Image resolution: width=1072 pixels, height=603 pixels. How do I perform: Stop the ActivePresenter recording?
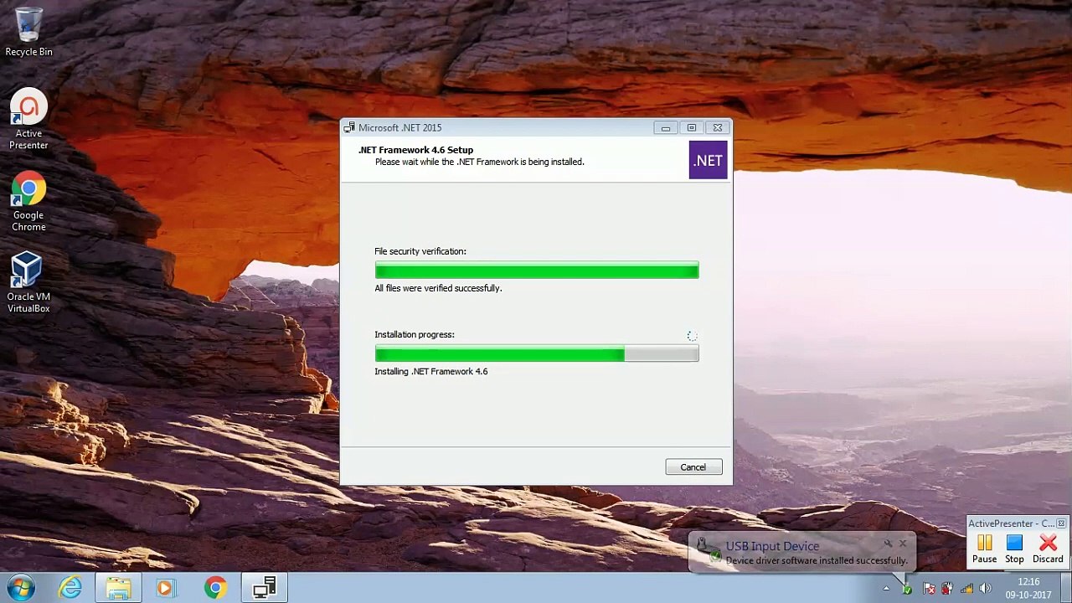click(1014, 549)
